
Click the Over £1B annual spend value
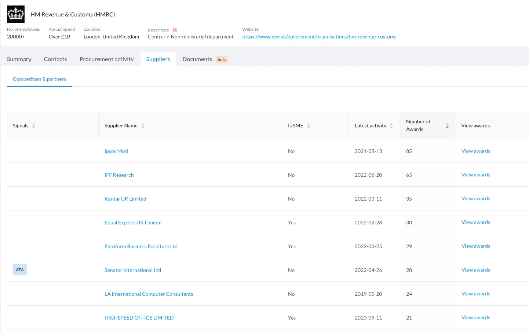tap(59, 37)
